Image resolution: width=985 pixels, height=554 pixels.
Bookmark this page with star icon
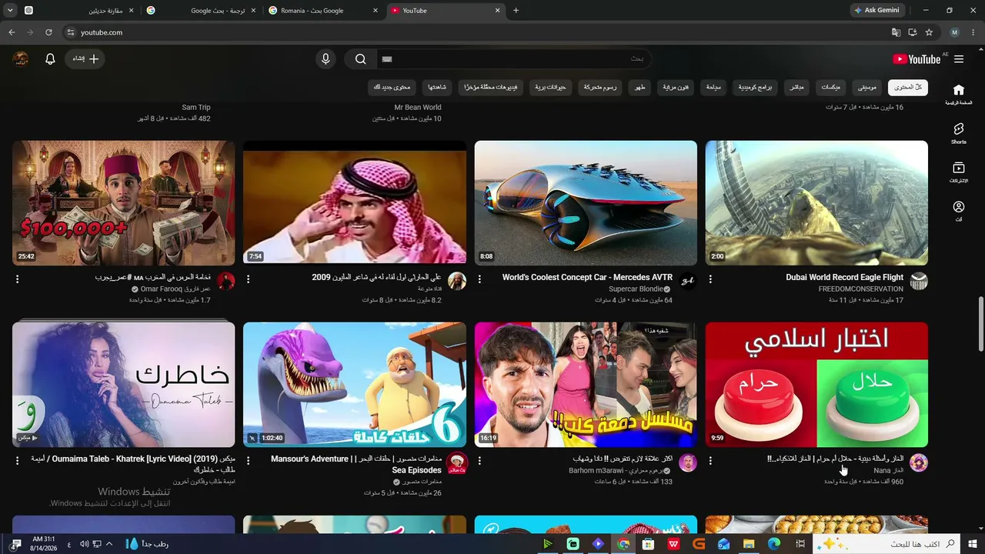coord(929,32)
